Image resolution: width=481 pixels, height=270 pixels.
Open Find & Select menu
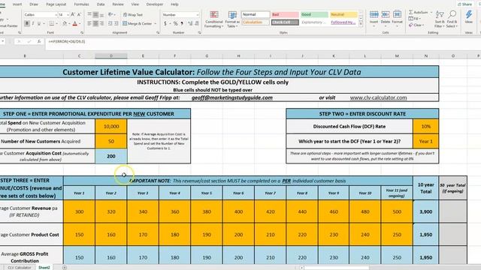452,19
